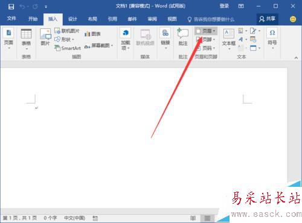Open ribbon display options in the title bar

pos(241,6)
